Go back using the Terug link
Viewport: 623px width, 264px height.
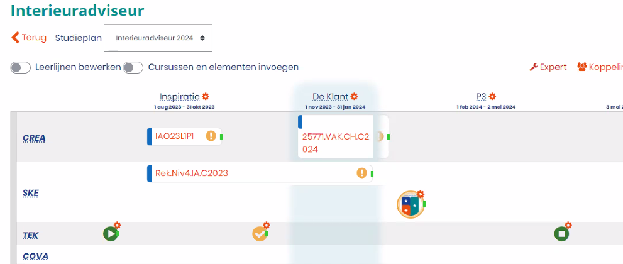click(x=29, y=38)
